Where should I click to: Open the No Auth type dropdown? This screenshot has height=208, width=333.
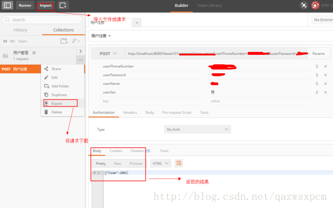(197, 129)
